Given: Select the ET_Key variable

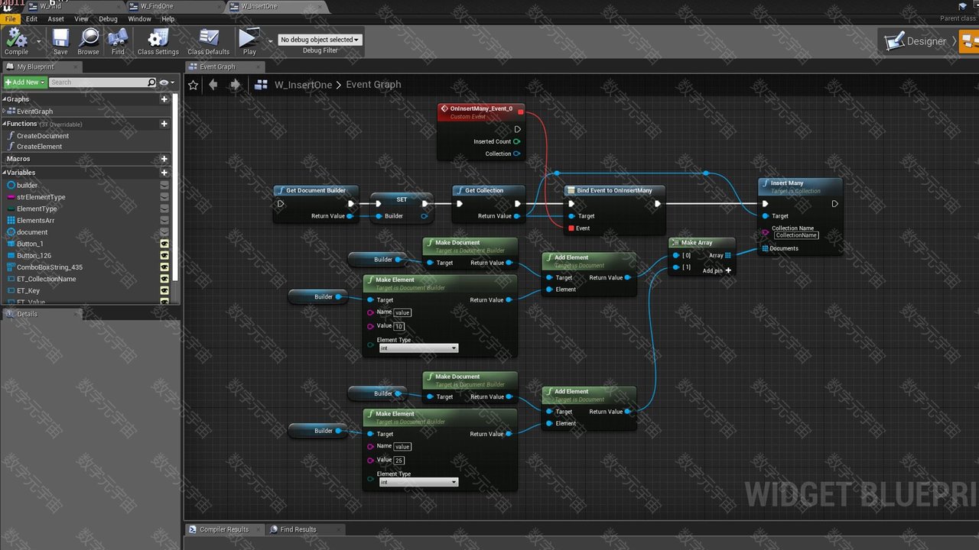Looking at the screenshot, I should (x=28, y=291).
